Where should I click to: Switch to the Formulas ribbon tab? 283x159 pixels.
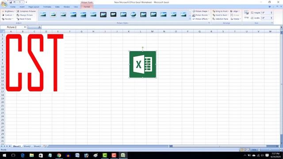(x=47, y=7)
